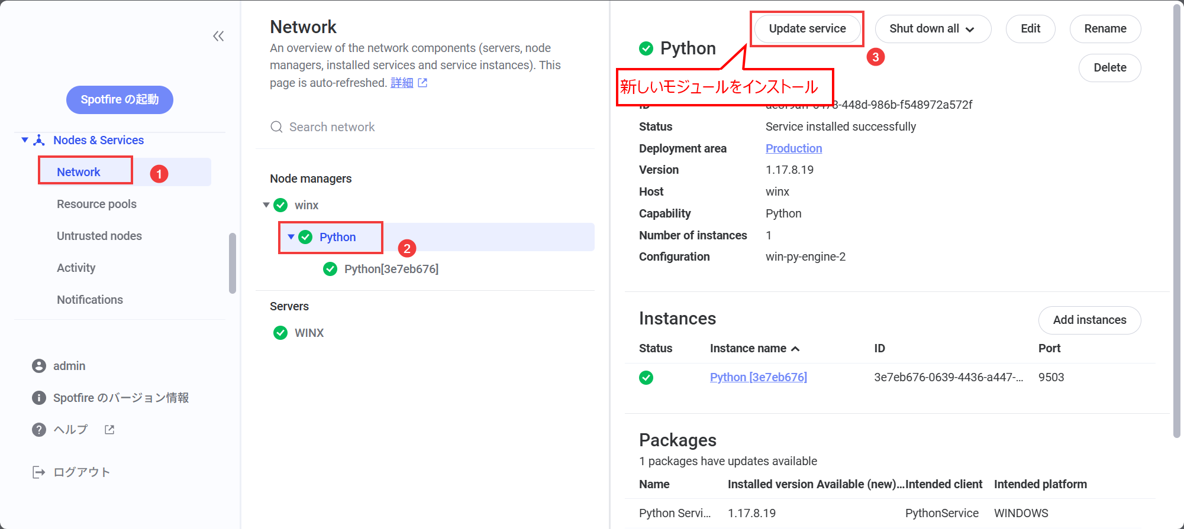This screenshot has width=1184, height=529.
Task: Open the Network menu item
Action: (79, 172)
